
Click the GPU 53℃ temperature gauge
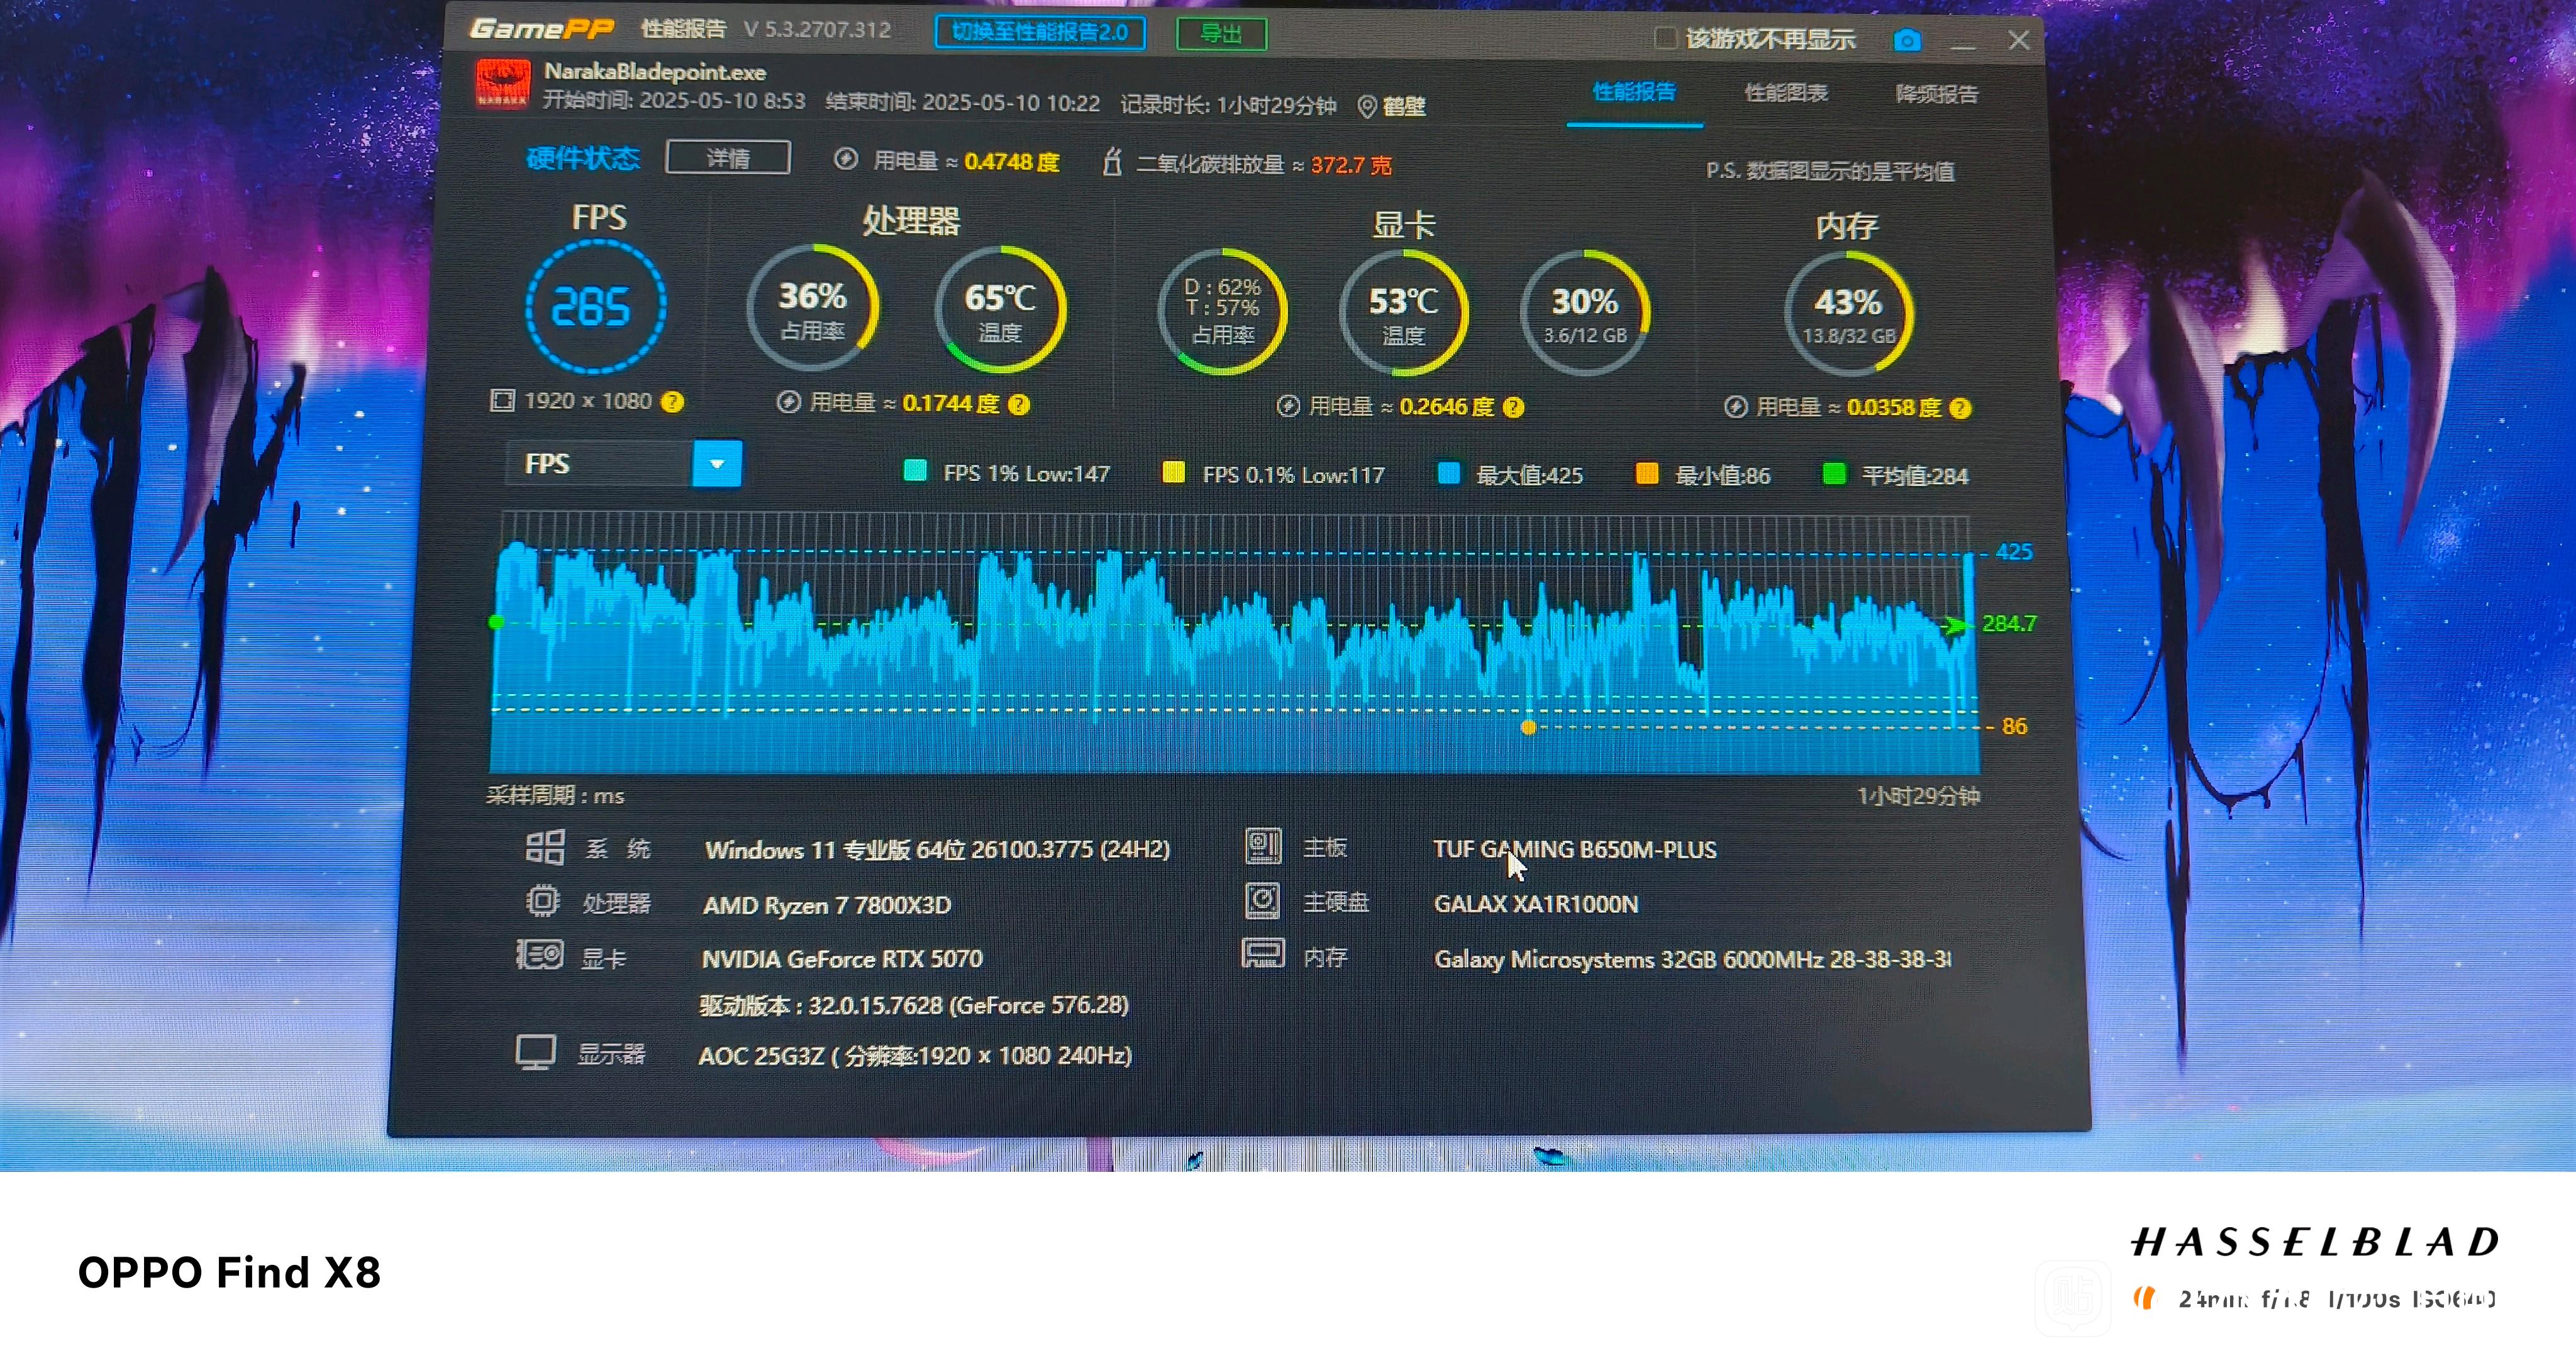click(x=1403, y=313)
